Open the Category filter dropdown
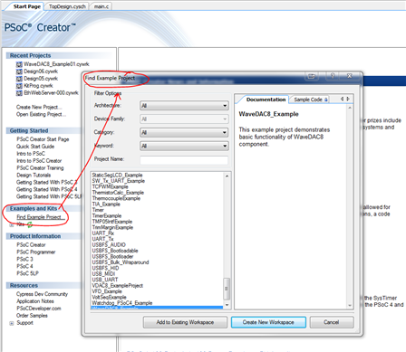406x352 pixels. pos(184,132)
